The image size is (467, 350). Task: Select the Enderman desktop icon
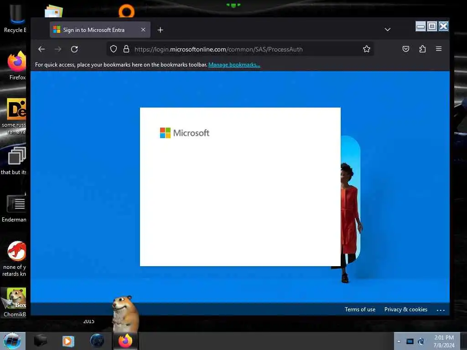coord(14,208)
